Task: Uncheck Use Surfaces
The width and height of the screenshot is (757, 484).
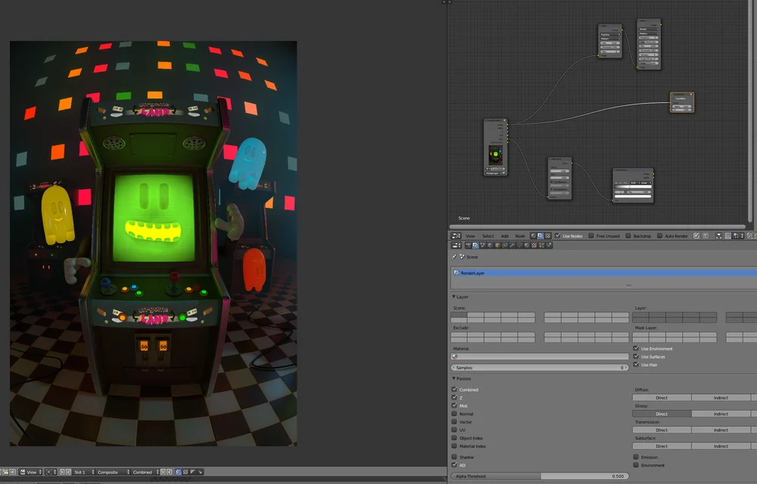Action: click(x=636, y=356)
